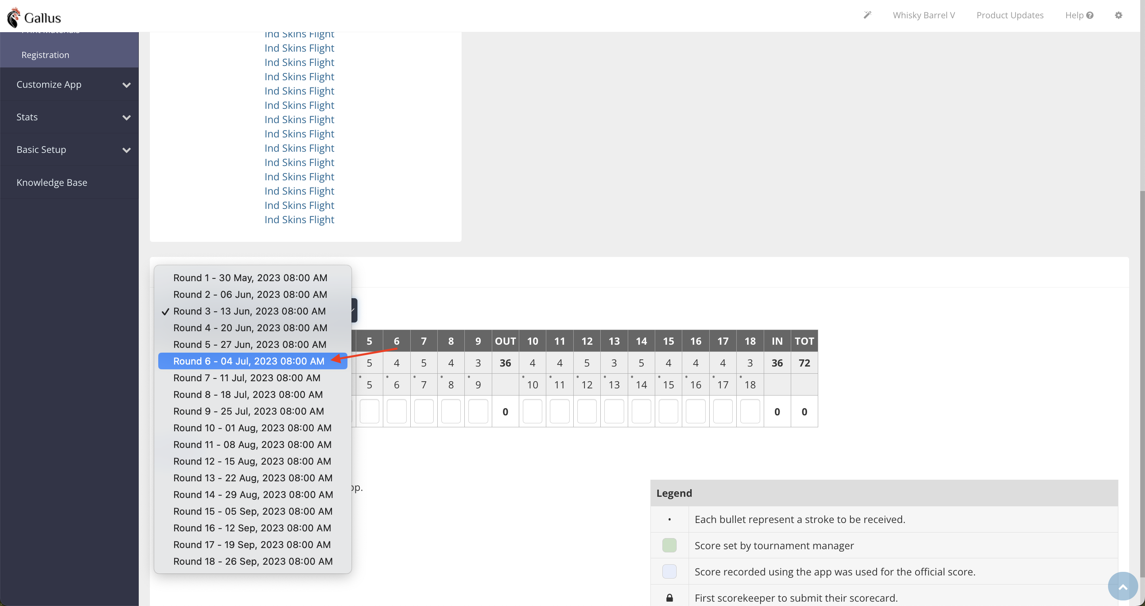Click the OUT column header
The image size is (1145, 606).
[x=505, y=341]
